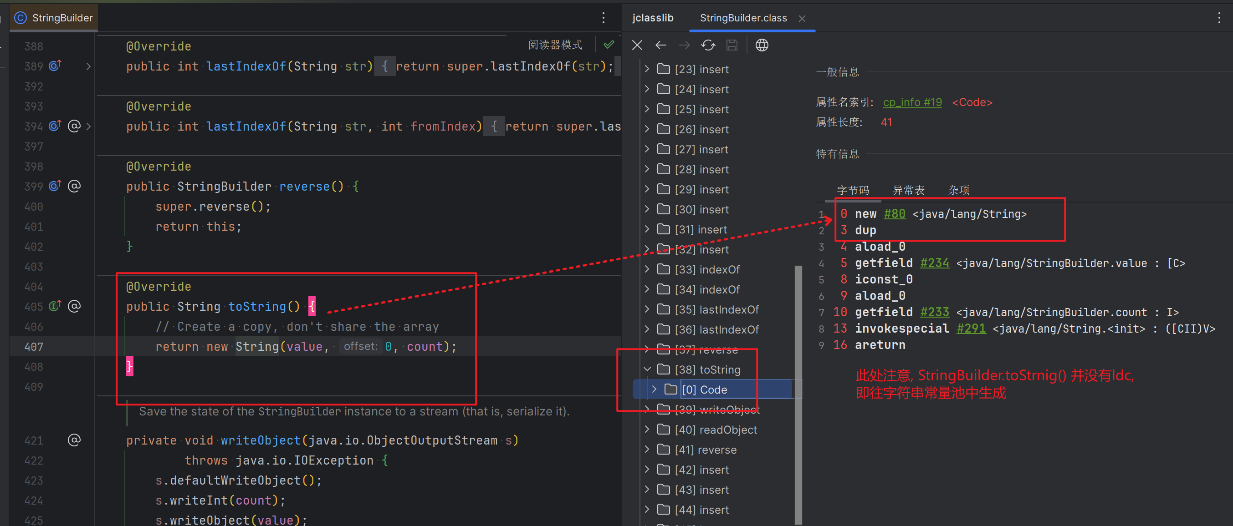Switch to the 异常表 tab
The height and width of the screenshot is (526, 1233).
click(x=908, y=189)
